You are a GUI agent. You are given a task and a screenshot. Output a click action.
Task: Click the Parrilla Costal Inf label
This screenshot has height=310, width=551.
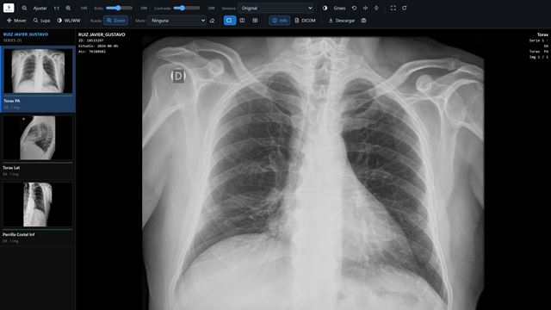click(19, 234)
